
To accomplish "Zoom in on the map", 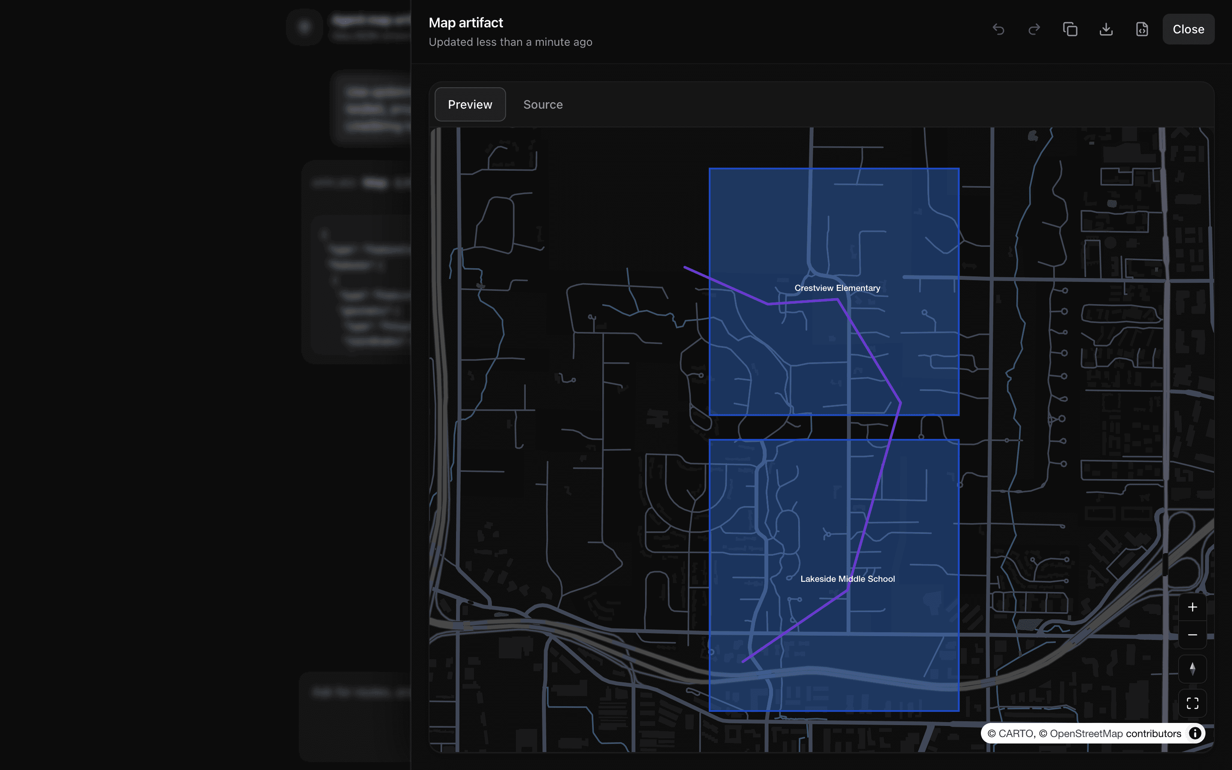I will pyautogui.click(x=1193, y=606).
